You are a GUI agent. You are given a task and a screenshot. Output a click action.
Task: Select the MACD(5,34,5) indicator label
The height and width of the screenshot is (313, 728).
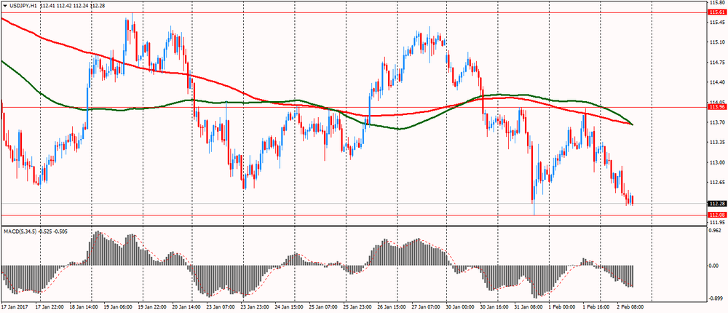pos(19,230)
